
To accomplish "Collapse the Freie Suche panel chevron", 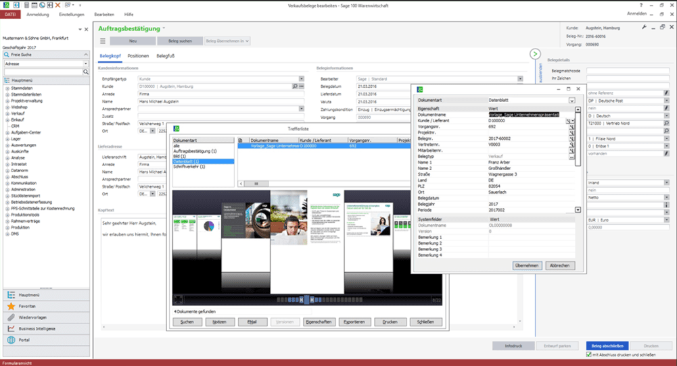I will click(x=85, y=55).
